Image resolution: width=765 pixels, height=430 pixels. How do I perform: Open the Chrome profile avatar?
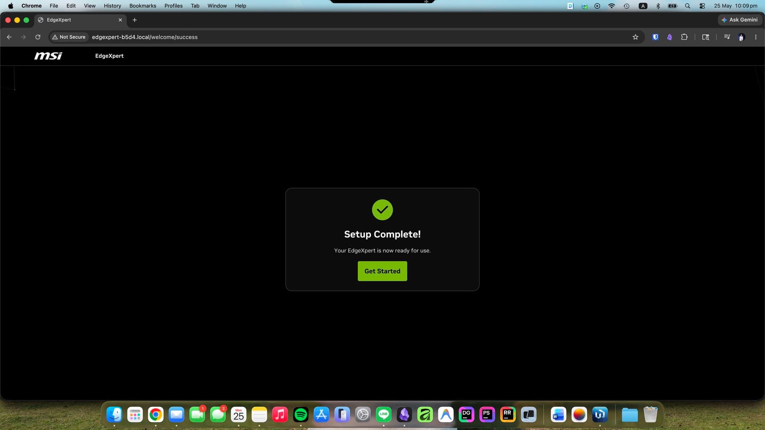tap(741, 37)
